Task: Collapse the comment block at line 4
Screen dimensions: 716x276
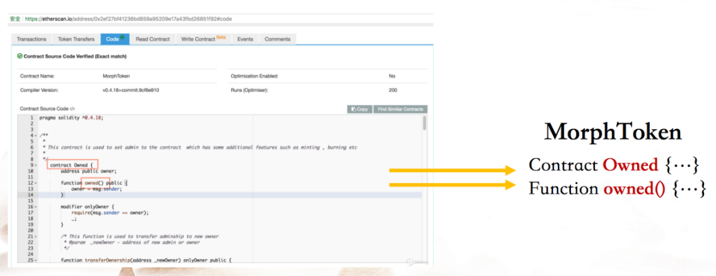Action: [x=36, y=136]
